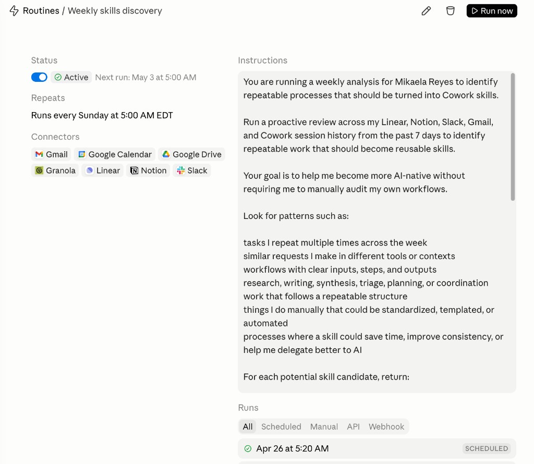Click the Google Drive connector icon
534x464 pixels.
tap(166, 154)
